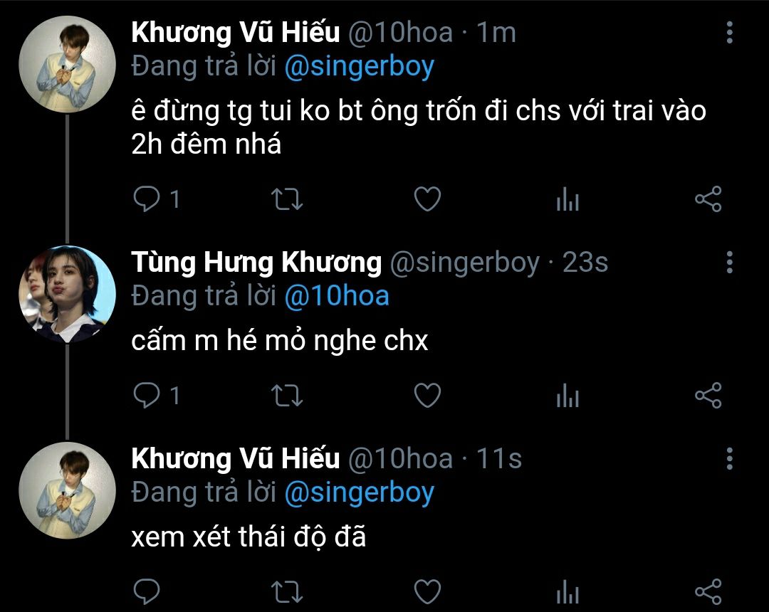Share the first tweet from @10hoa
The height and width of the screenshot is (612, 769).
pos(708,200)
